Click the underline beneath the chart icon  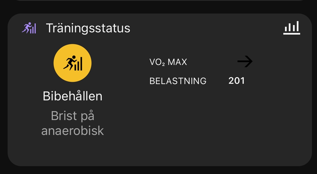point(292,34)
